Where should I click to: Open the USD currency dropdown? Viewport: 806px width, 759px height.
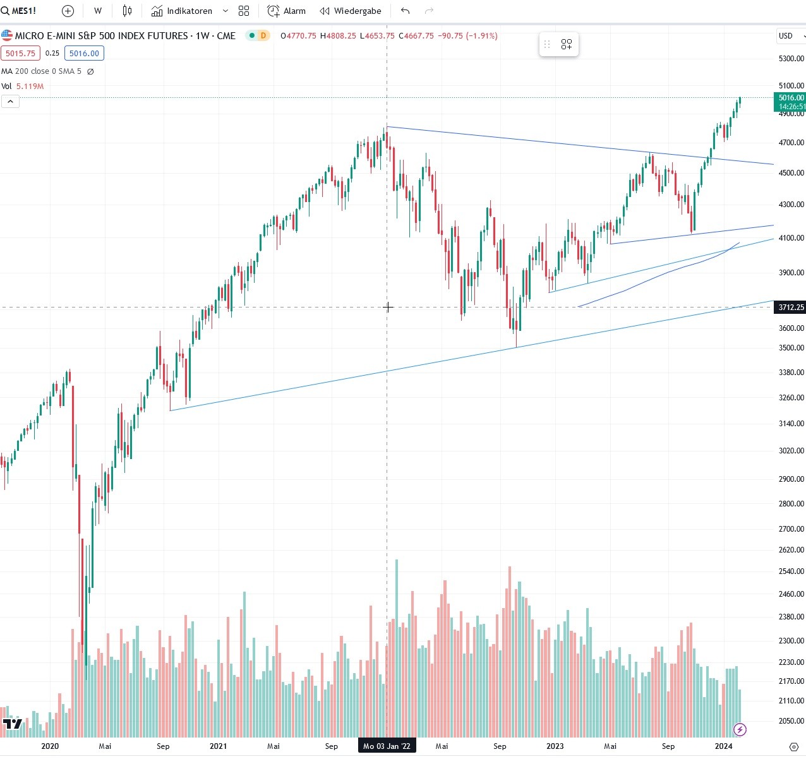click(790, 35)
